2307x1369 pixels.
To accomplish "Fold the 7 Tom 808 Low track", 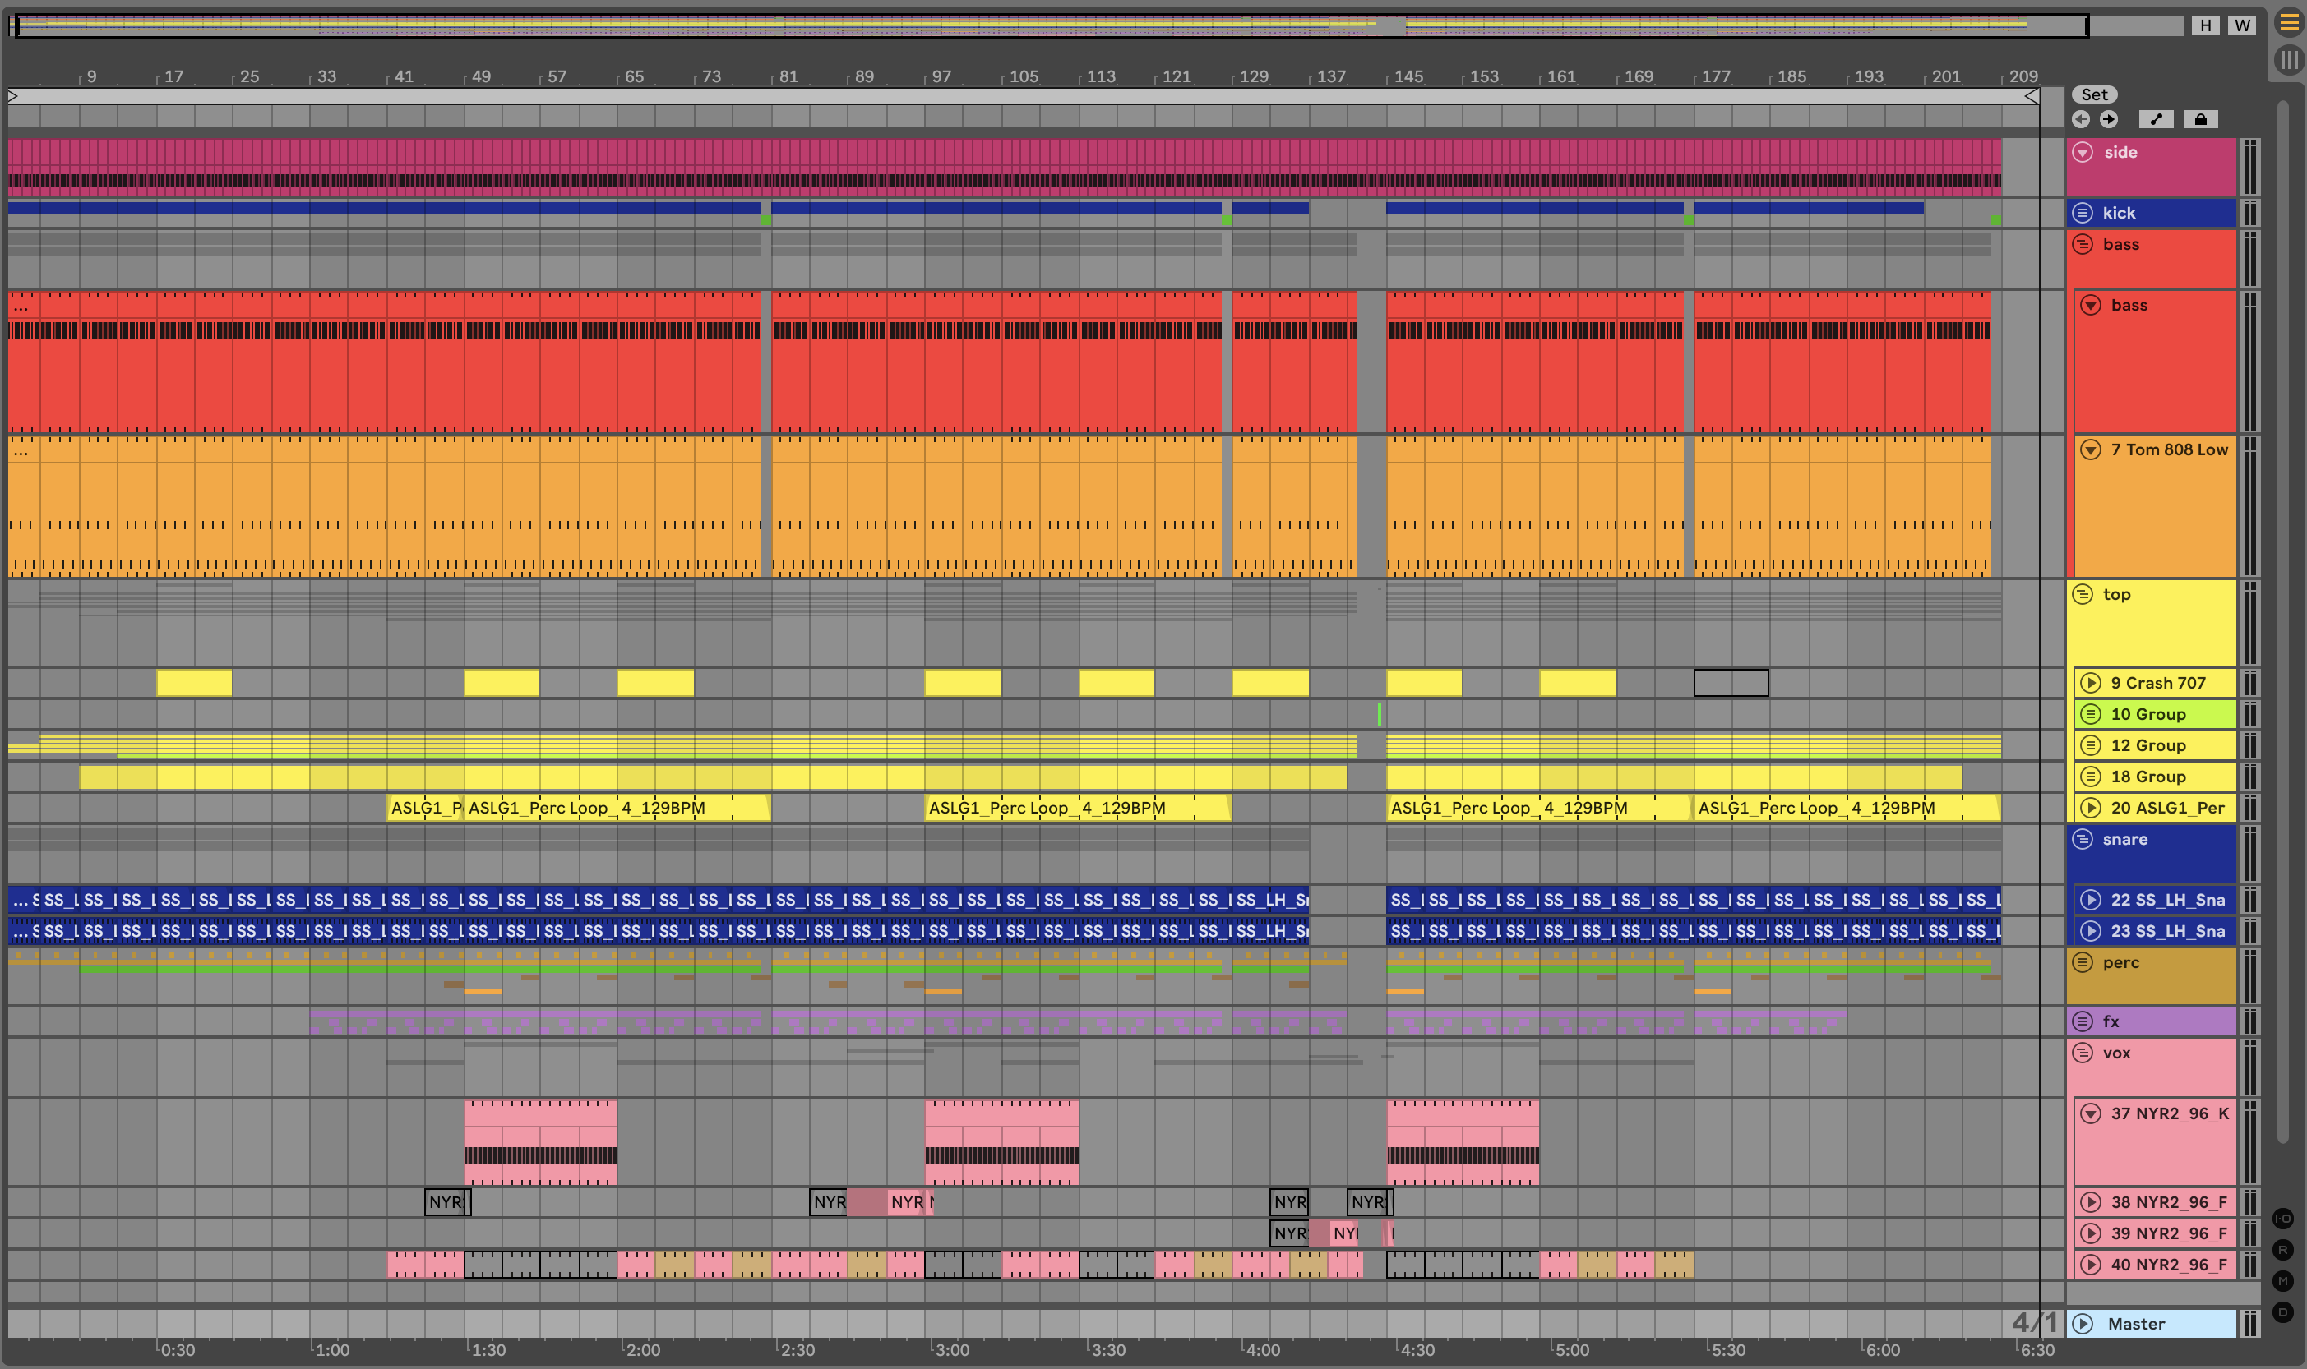I will pyautogui.click(x=2091, y=449).
